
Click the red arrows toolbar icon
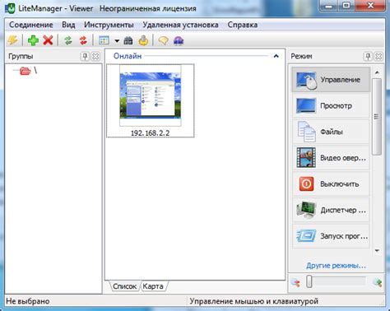tap(83, 40)
